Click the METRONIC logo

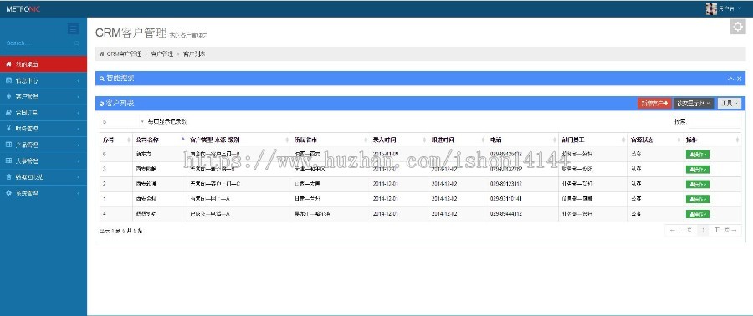pyautogui.click(x=23, y=8)
